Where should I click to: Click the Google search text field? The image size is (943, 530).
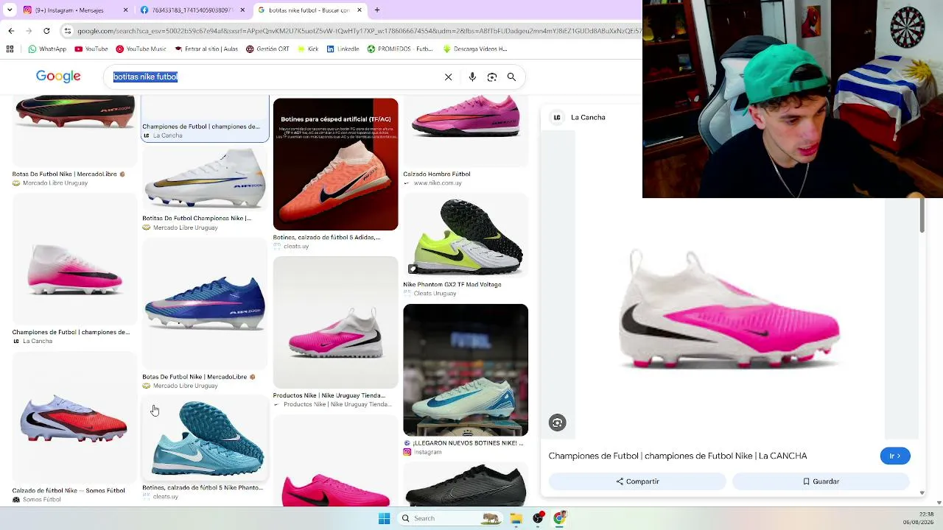pos(273,77)
